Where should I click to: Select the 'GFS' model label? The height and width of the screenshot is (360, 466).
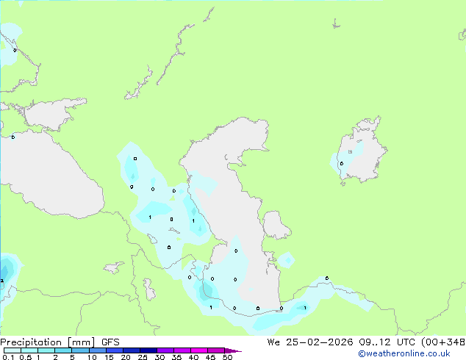[x=110, y=342]
